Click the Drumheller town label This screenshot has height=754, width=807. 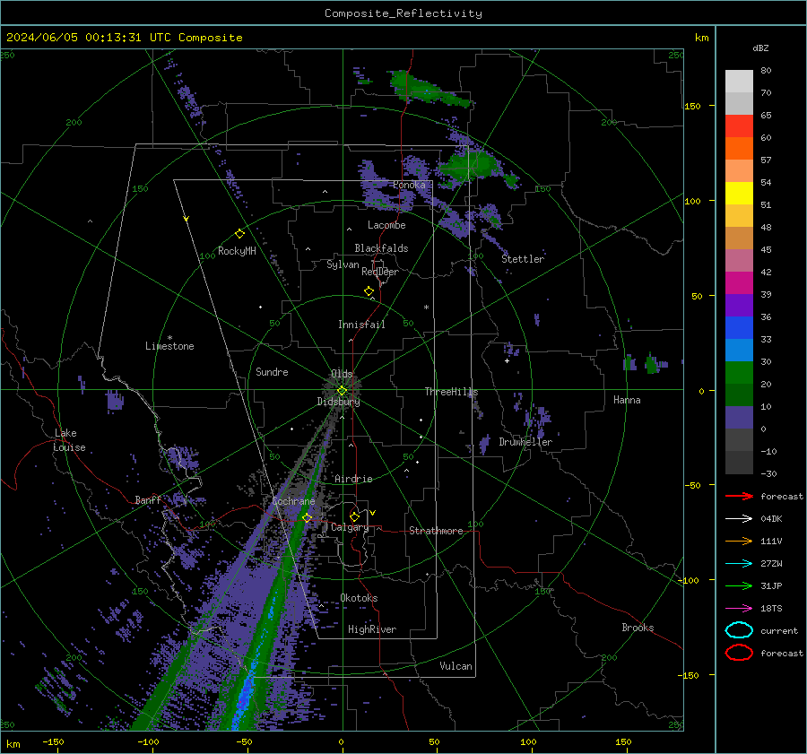click(525, 442)
